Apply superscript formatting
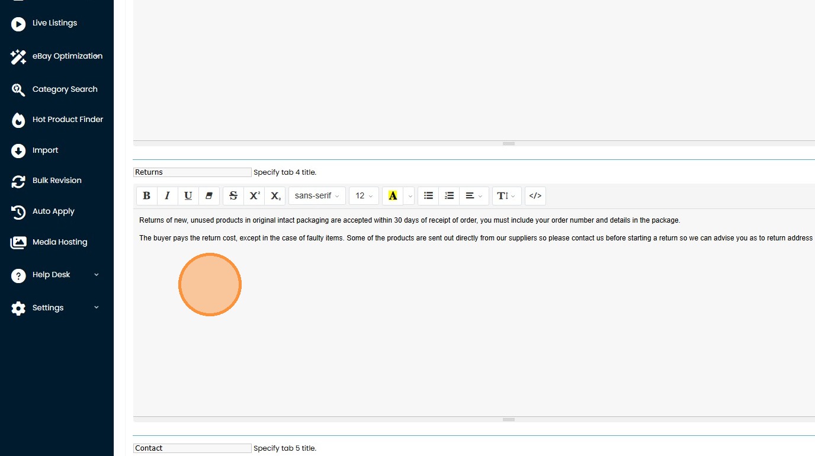This screenshot has height=456, width=815. [254, 196]
